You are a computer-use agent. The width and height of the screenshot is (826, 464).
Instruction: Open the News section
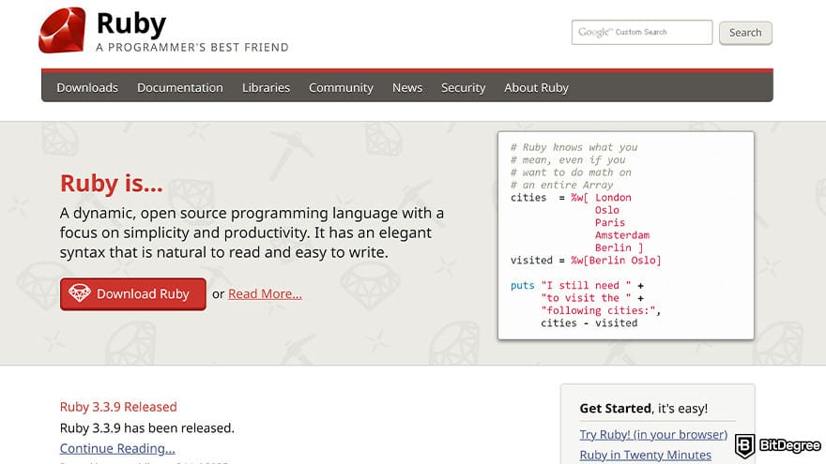point(407,88)
